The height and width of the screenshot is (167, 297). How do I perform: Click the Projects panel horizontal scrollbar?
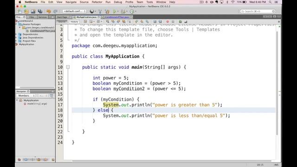(x=37, y=87)
